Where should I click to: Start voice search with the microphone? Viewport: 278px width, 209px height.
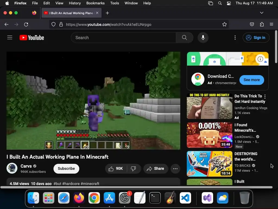(203, 38)
